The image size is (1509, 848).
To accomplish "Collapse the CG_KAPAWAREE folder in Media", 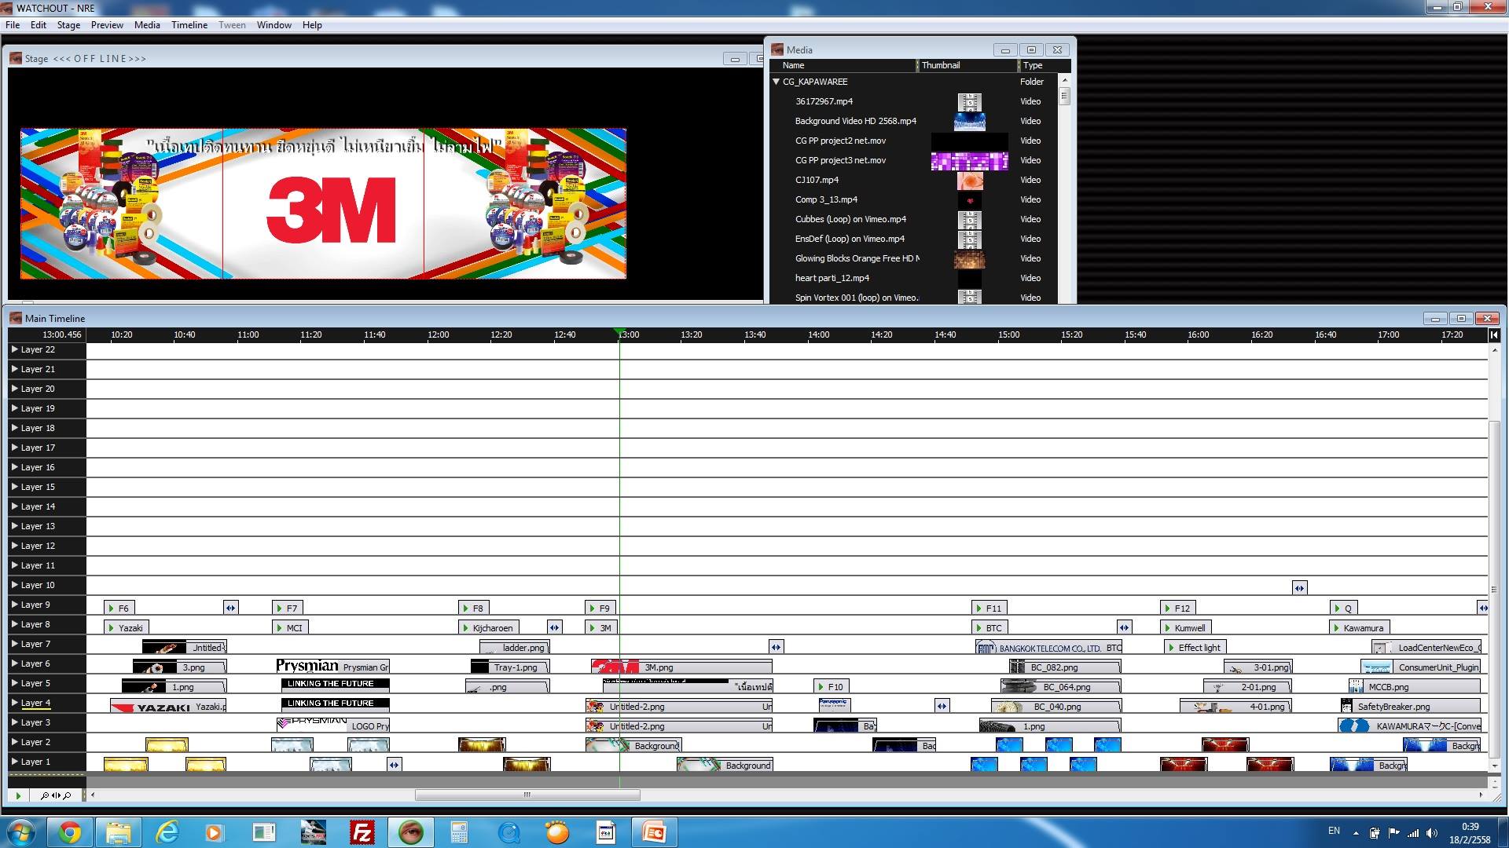I will (776, 82).
